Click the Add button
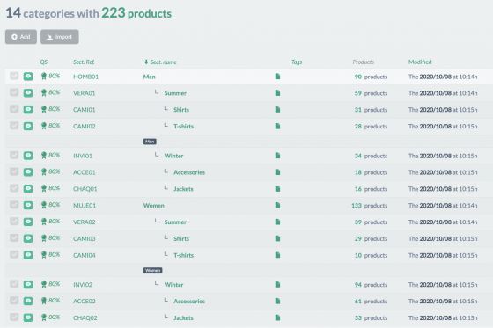 click(21, 37)
